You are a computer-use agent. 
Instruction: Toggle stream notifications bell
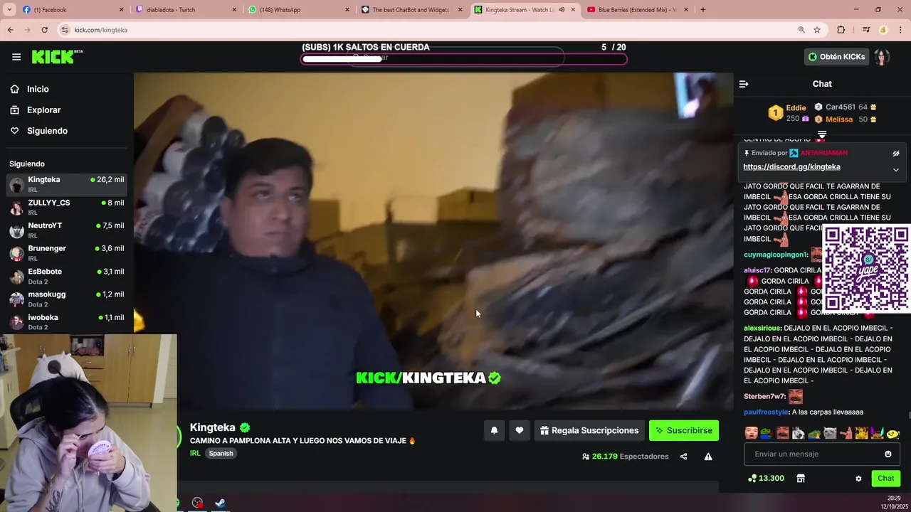(x=494, y=430)
